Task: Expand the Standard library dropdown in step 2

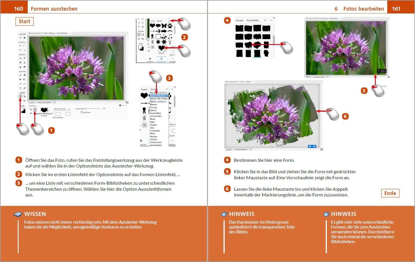Action: [169, 21]
